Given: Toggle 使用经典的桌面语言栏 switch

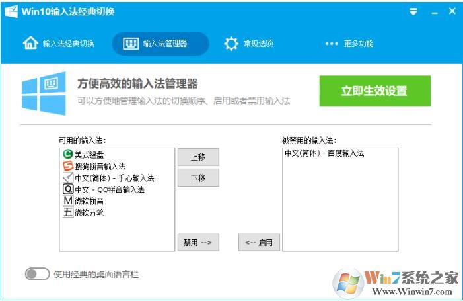Looking at the screenshot, I should point(37,274).
